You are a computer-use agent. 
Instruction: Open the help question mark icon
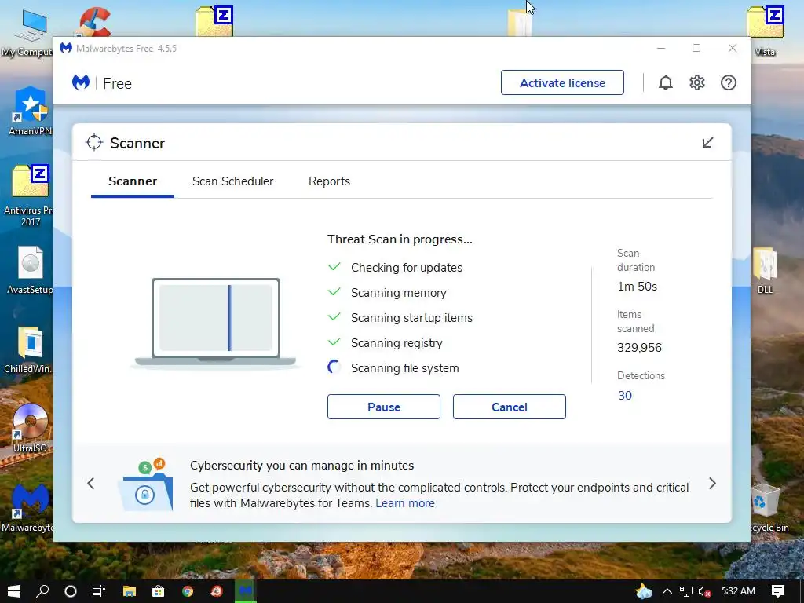pyautogui.click(x=728, y=82)
